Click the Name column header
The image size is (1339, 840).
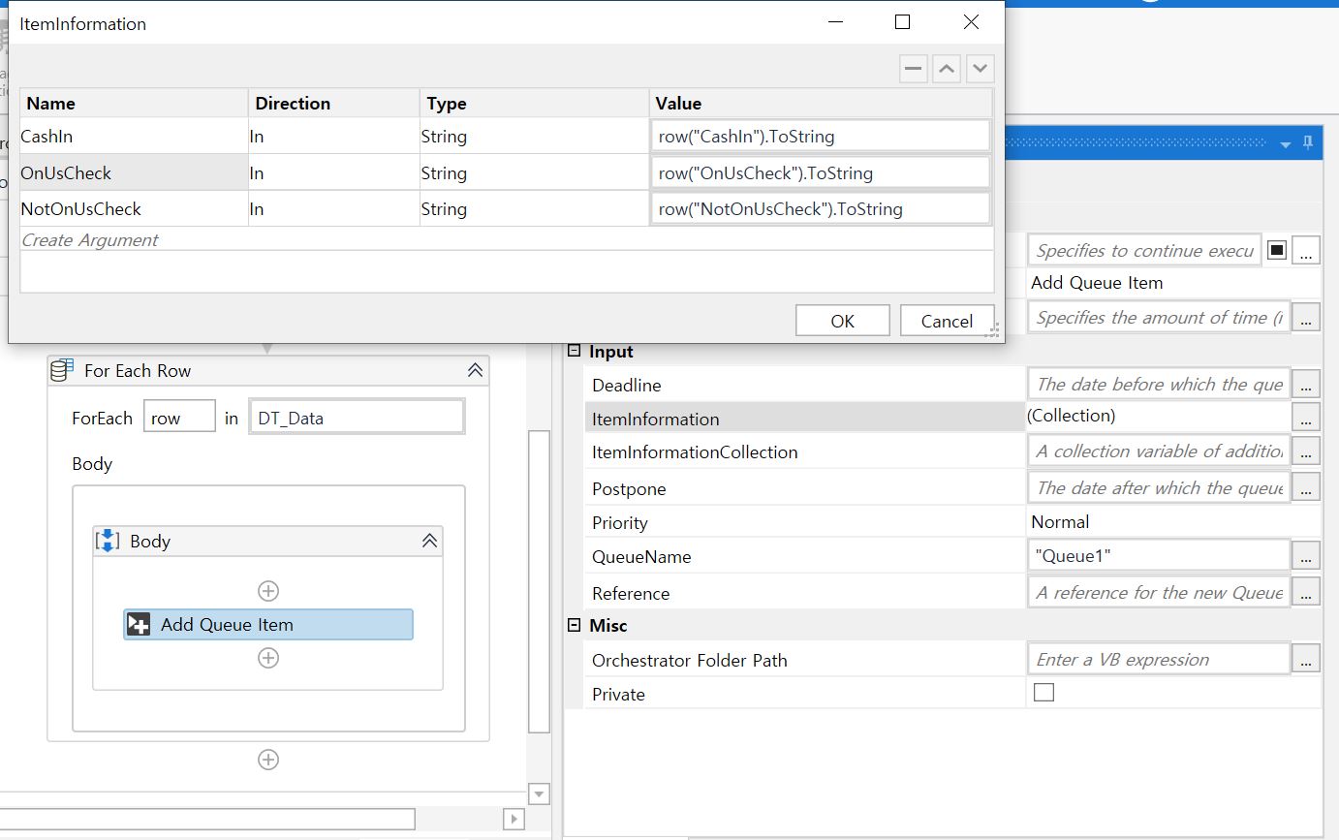[134, 104]
